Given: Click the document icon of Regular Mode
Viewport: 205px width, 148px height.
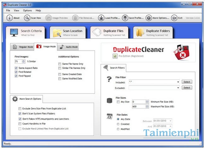Looking at the screenshot, I should [x=15, y=47].
